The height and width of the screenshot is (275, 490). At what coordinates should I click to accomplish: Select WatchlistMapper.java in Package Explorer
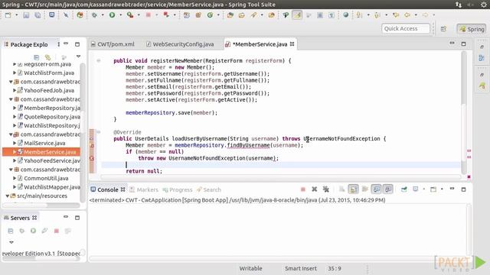52,187
